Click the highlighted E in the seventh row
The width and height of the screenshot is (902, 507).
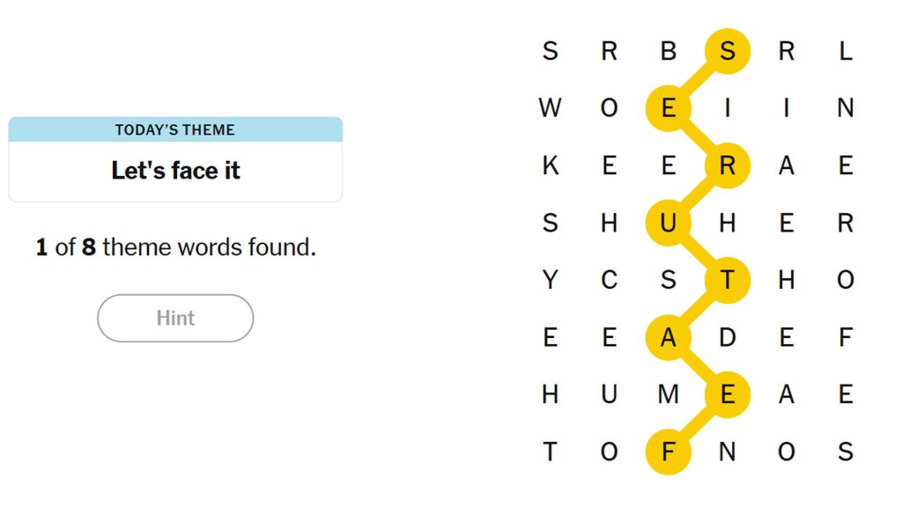[x=728, y=394]
